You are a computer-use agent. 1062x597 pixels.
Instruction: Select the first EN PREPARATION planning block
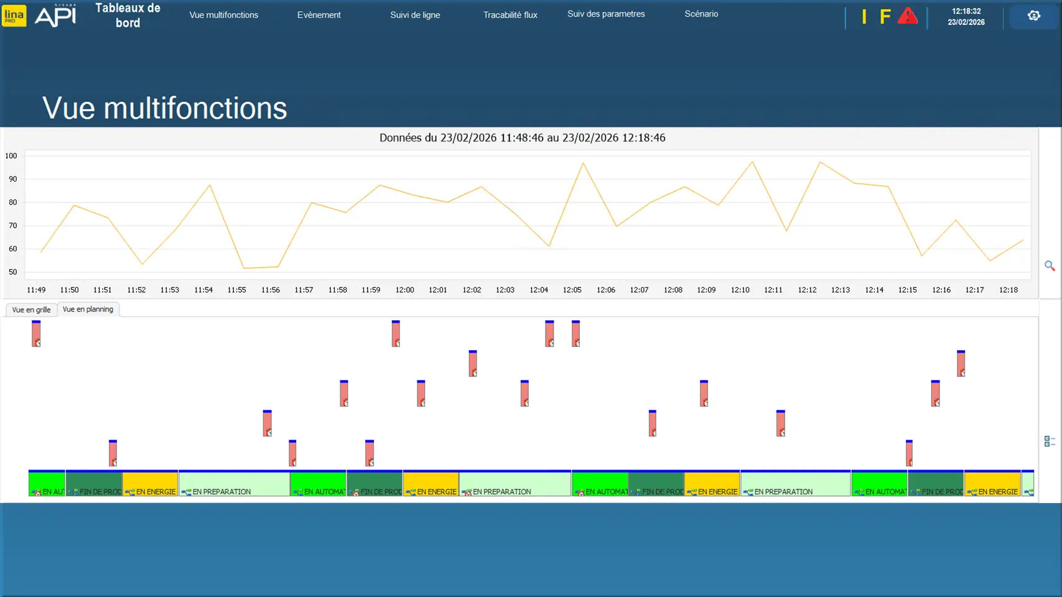[x=234, y=484]
